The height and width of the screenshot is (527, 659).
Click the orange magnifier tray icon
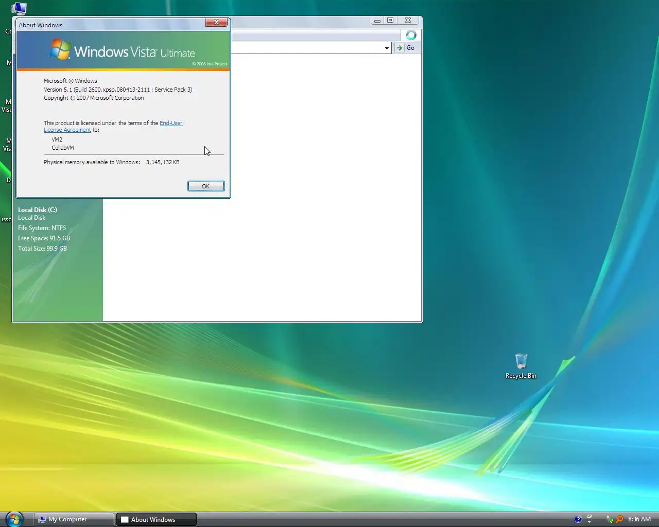(x=619, y=519)
